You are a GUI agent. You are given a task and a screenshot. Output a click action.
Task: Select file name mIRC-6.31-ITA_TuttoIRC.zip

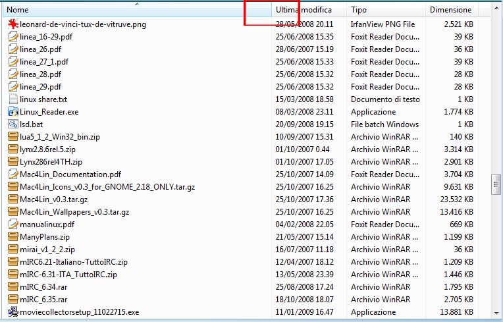(68, 275)
